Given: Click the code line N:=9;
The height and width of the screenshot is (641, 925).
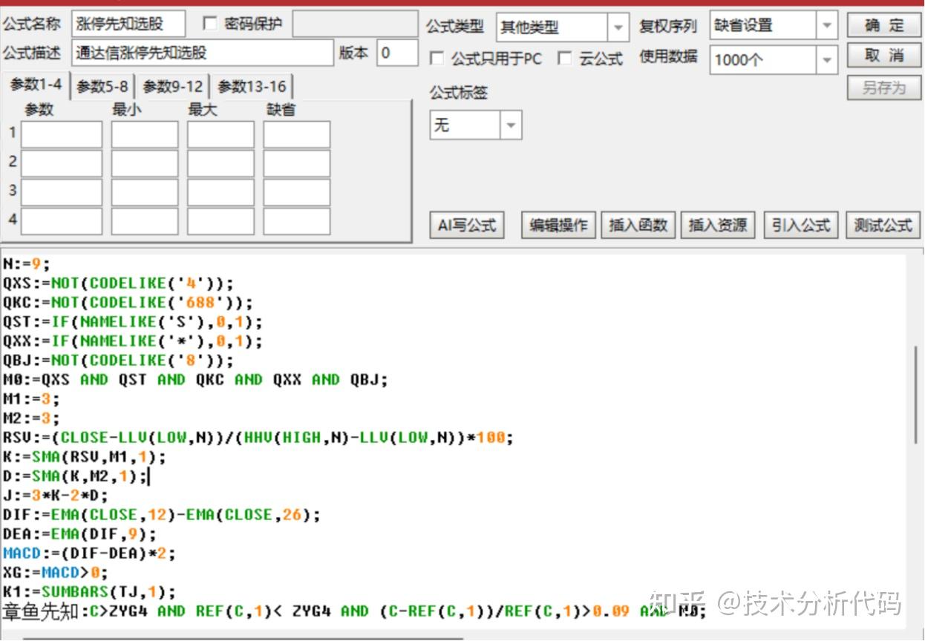Looking at the screenshot, I should (x=26, y=263).
